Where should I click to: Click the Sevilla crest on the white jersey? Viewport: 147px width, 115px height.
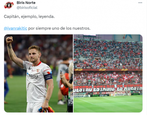click(38, 70)
